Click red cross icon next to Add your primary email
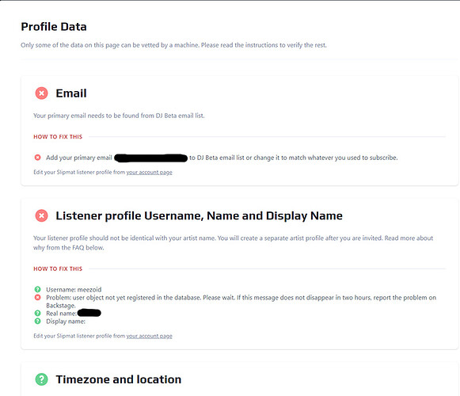 coord(37,158)
